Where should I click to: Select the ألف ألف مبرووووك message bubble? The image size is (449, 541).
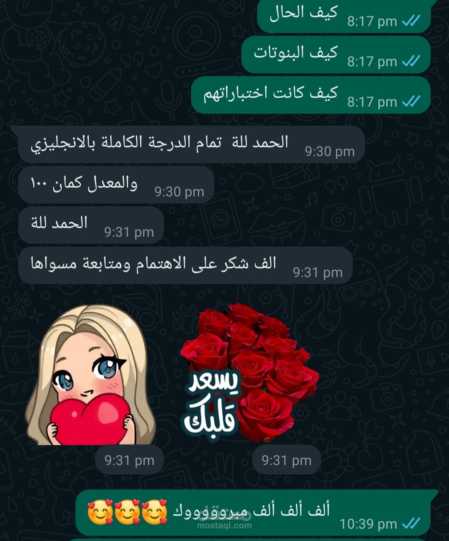point(253,513)
